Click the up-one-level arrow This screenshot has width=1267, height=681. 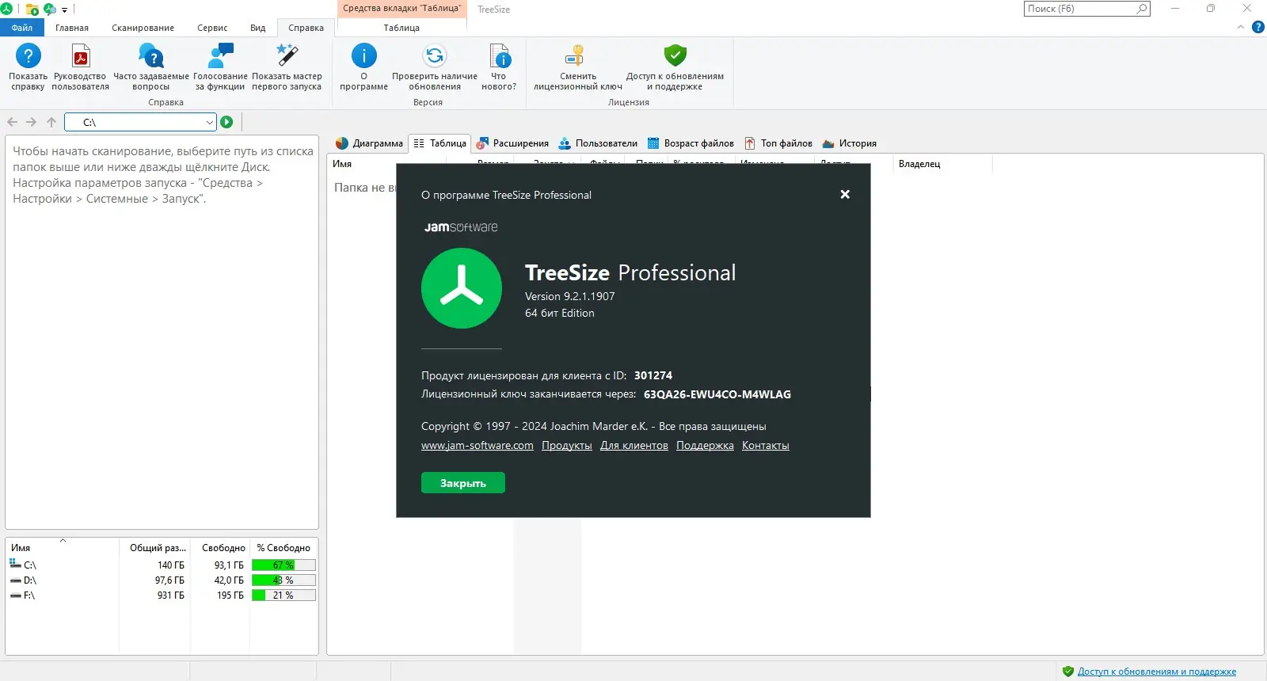[51, 122]
